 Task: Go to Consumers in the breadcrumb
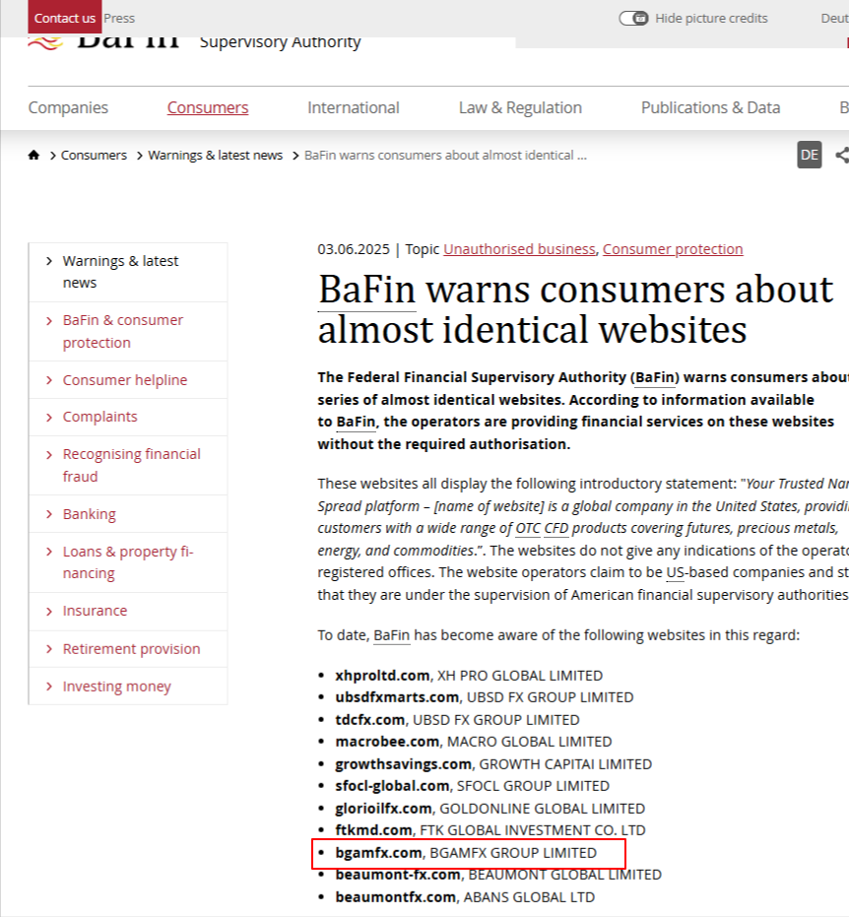[94, 155]
